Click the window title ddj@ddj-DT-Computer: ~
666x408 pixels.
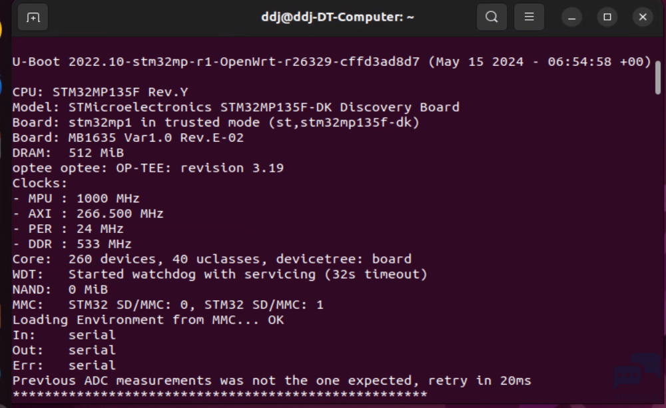(338, 17)
